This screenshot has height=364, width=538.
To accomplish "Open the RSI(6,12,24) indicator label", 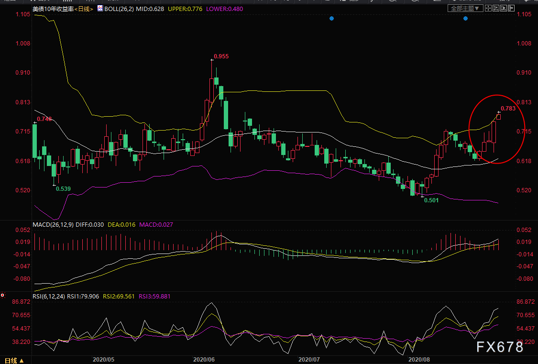I will [x=49, y=297].
